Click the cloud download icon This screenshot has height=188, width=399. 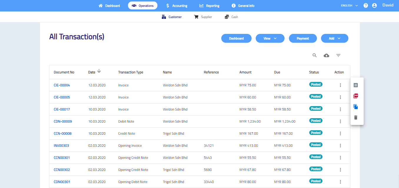326,55
